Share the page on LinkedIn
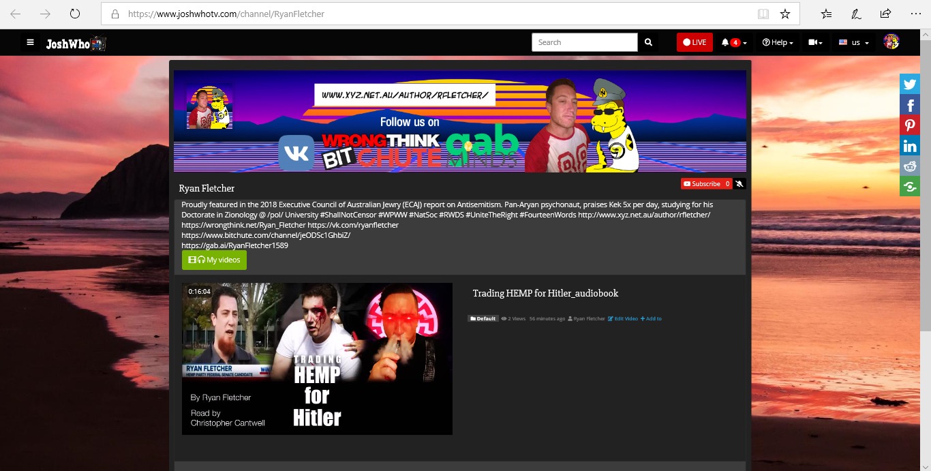931x471 pixels. tap(910, 145)
